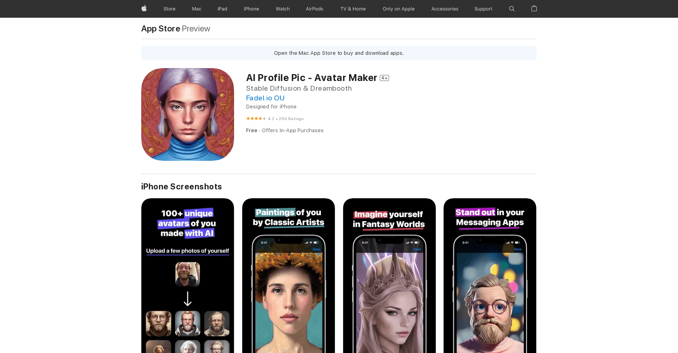Click subtitle Stable Diffusion & Dreambooth
This screenshot has width=678, height=353.
pyautogui.click(x=299, y=88)
